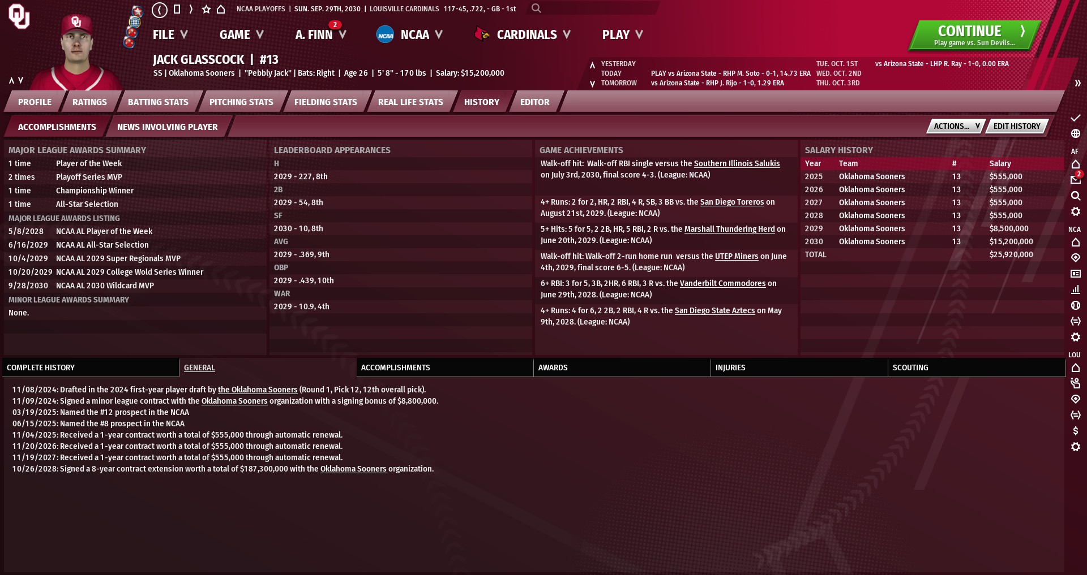Open the Southern Illinois Salukis link
Screen dimensions: 1087x575
[737, 163]
